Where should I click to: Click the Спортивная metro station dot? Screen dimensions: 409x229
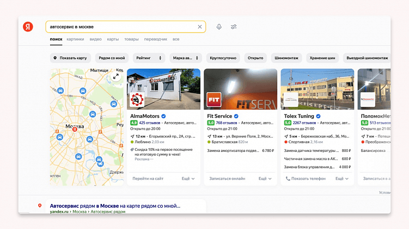click(x=286, y=142)
